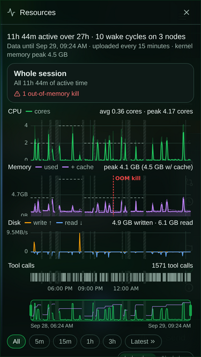Select the red OOM kill marker label
The height and width of the screenshot is (357, 201).
128,178
